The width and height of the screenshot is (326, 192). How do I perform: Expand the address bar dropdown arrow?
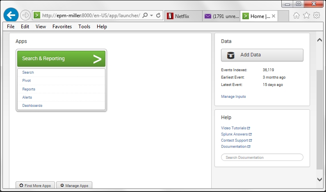click(x=152, y=16)
